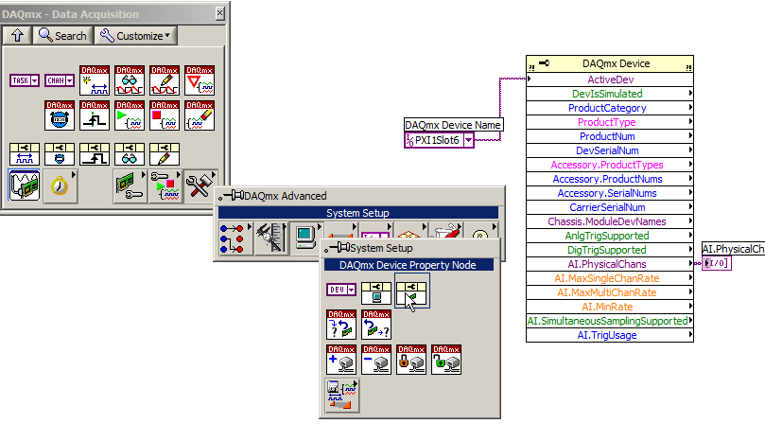Select the DEV device name constant

point(341,290)
